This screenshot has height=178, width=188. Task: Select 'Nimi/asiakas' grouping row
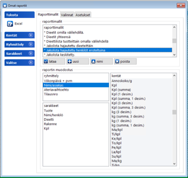[x=76, y=85]
